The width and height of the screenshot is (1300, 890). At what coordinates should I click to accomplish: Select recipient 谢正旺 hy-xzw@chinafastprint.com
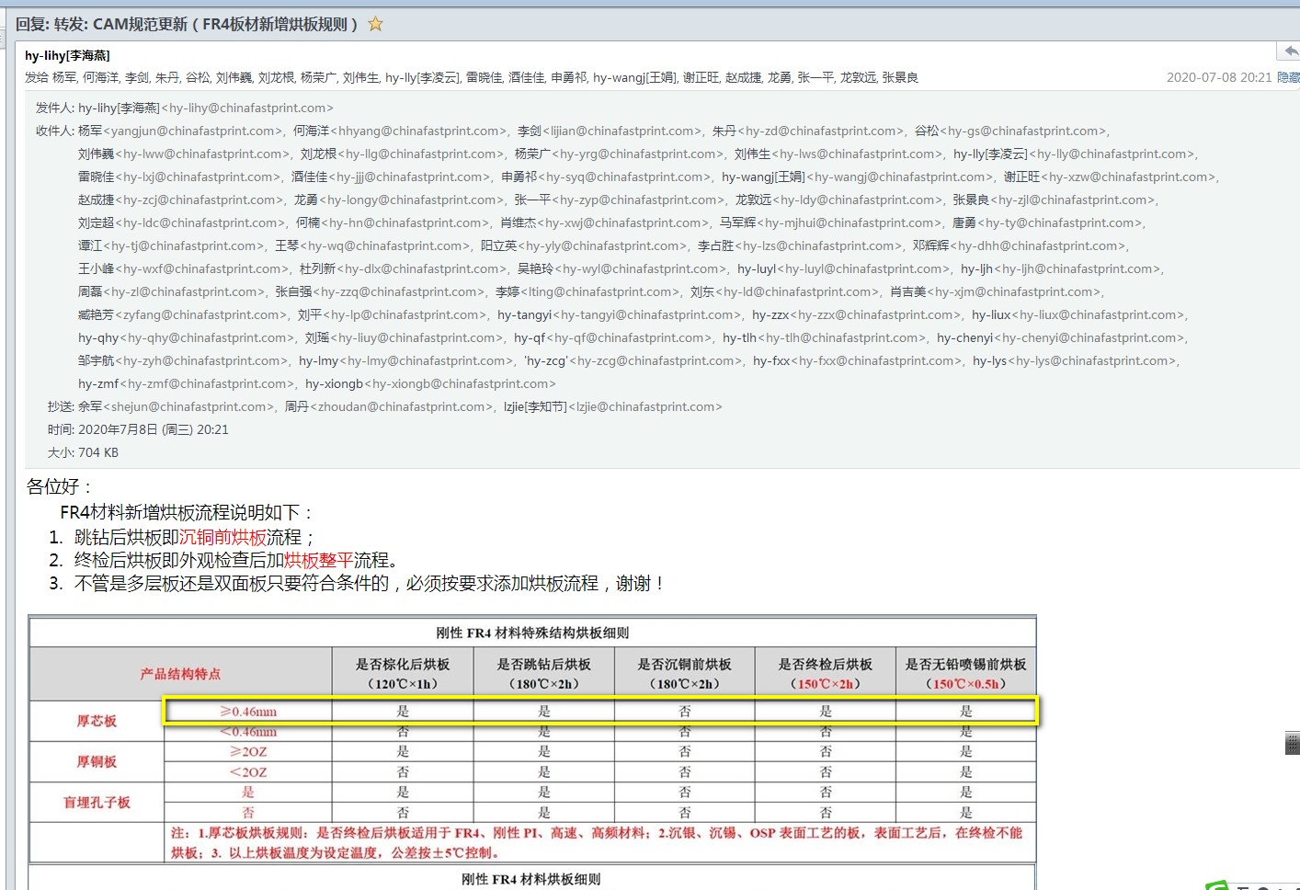[x=1110, y=177]
